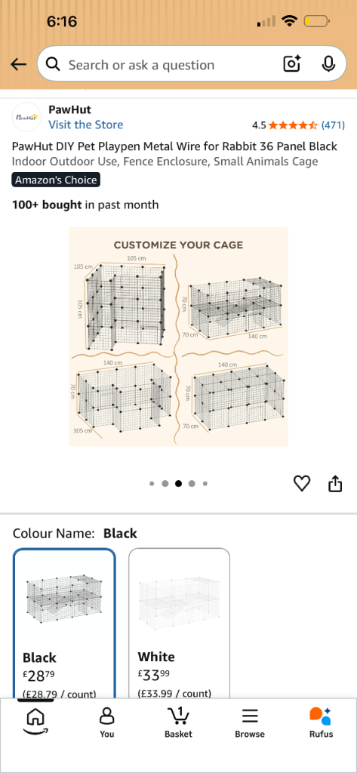Image resolution: width=357 pixels, height=773 pixels.
Task: Go to Home tab
Action: point(35,721)
